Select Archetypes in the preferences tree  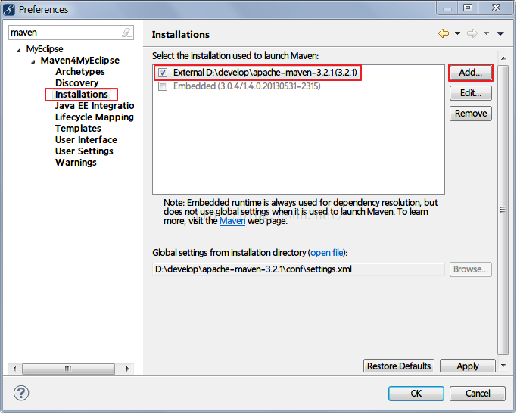pos(79,72)
